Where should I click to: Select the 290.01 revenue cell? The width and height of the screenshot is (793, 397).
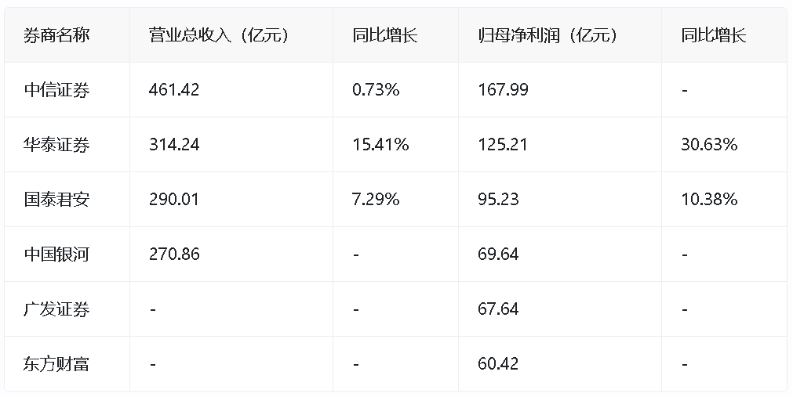pyautogui.click(x=174, y=200)
